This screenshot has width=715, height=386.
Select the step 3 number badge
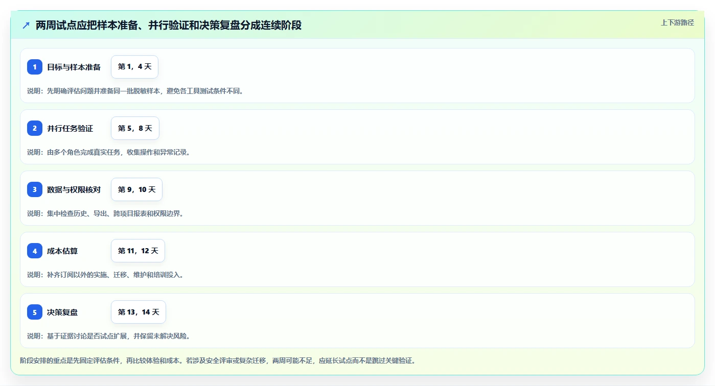[x=35, y=189]
